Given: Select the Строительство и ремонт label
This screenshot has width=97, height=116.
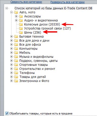Looking at the screenshot, I should (x=37, y=69).
